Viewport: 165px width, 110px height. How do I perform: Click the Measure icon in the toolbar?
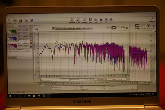pos(9,20)
